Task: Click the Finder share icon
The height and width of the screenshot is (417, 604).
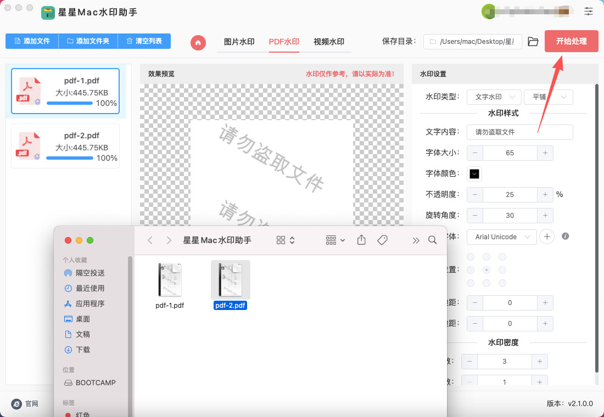Action: pyautogui.click(x=361, y=240)
